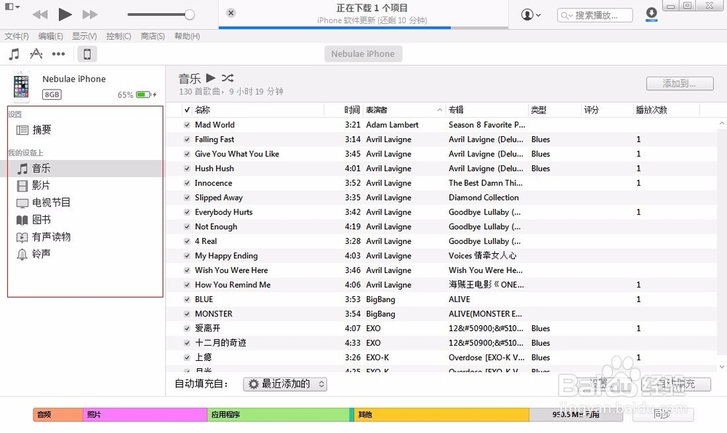Click the search playlist field
This screenshot has width=727, height=433.
tap(595, 15)
